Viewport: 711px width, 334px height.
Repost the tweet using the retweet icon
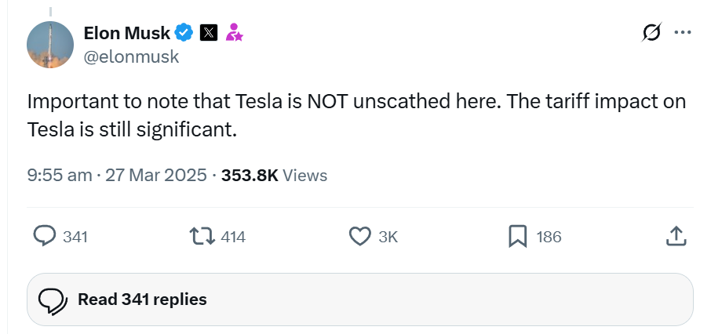click(x=202, y=237)
